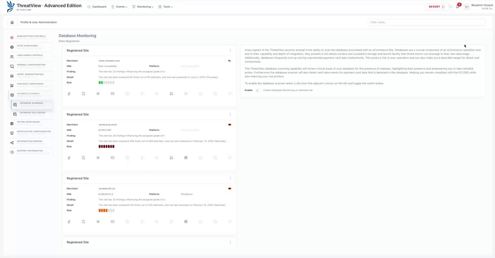Viewport: 495px width, 258px height.
Task: Click the BH user avatar
Action: click(467, 7)
